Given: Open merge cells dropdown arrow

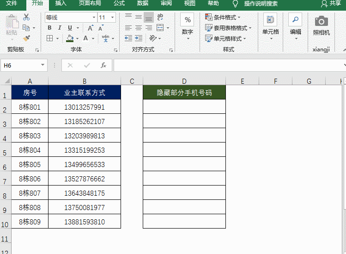Looking at the screenshot, I should pyautogui.click(x=168, y=28).
